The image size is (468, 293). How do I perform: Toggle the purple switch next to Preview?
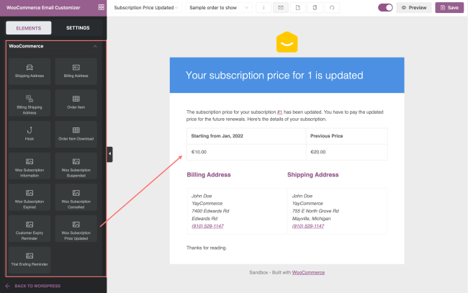(385, 7)
